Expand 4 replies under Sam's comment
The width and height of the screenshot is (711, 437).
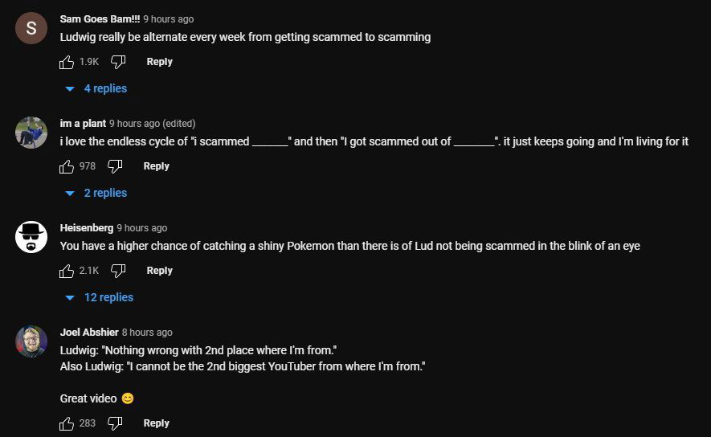[96, 88]
